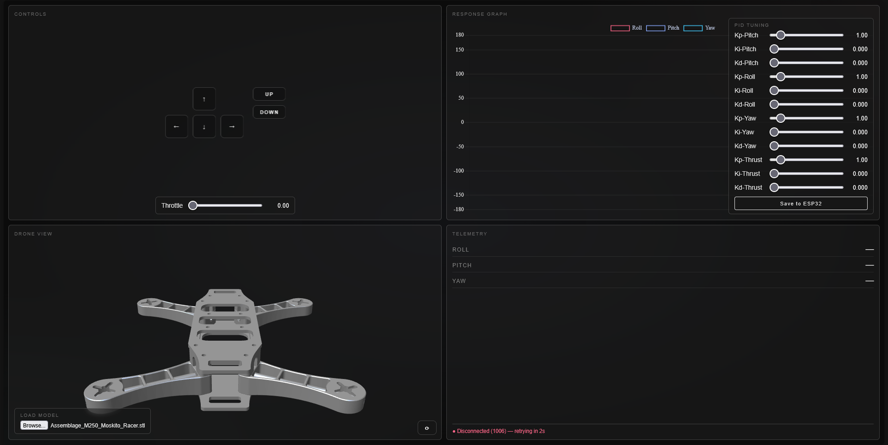Viewport: 888px width, 445px height.
Task: Click the Kd-Yaw slider handle
Action: tap(774, 146)
